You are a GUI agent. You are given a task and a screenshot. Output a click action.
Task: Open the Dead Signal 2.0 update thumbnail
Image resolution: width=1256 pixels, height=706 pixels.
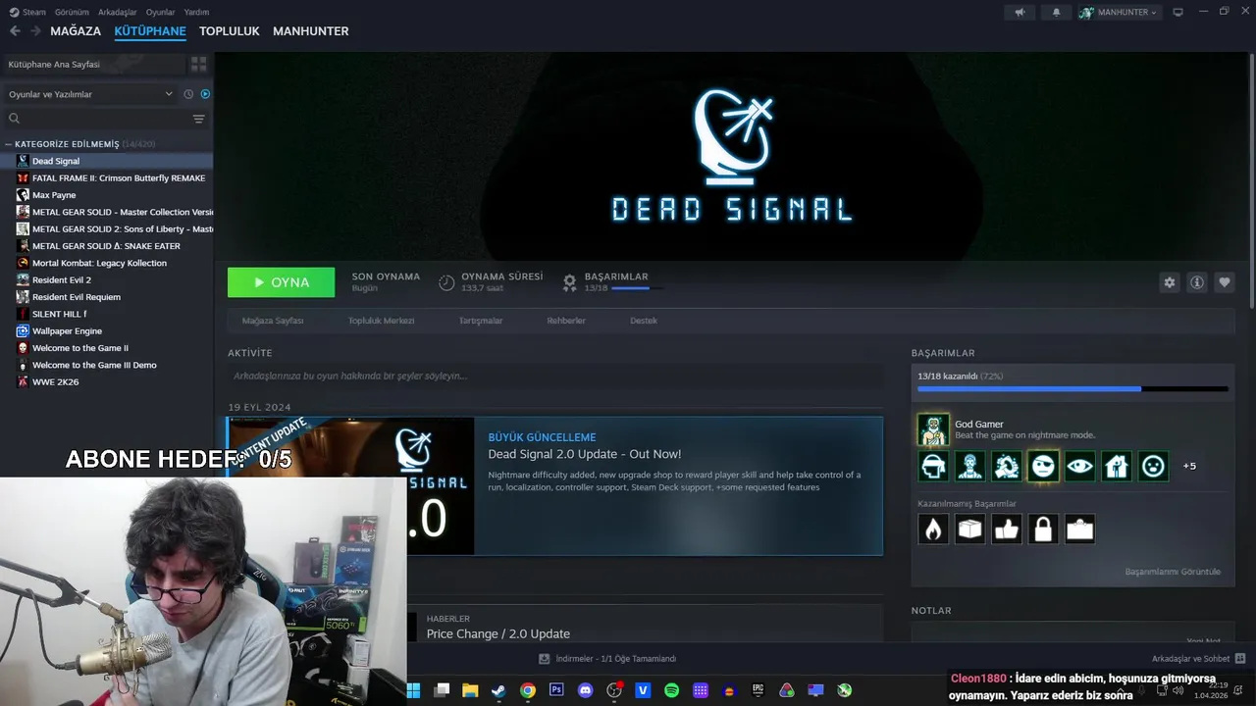(x=351, y=486)
